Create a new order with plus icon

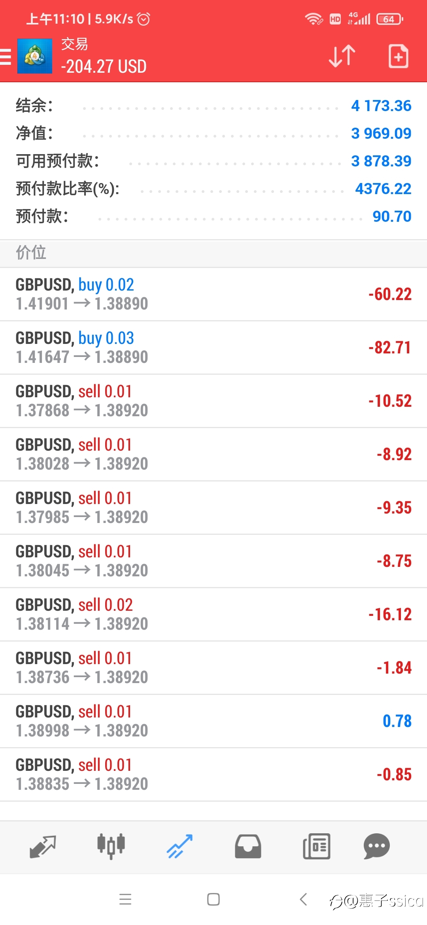[x=398, y=56]
